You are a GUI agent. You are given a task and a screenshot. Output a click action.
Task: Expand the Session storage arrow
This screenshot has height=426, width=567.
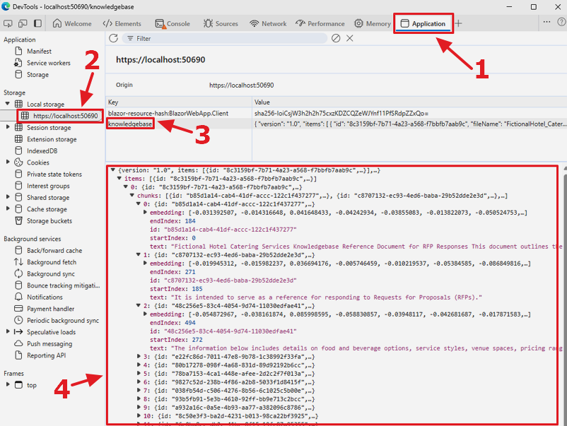tap(8, 127)
